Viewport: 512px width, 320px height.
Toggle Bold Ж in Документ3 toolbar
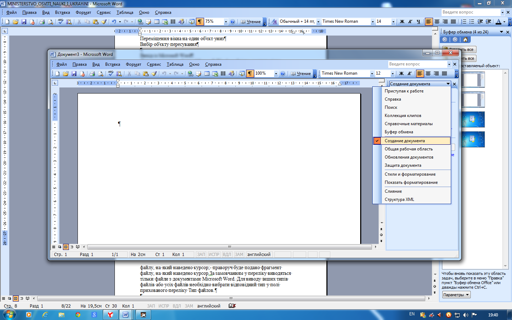pos(401,74)
